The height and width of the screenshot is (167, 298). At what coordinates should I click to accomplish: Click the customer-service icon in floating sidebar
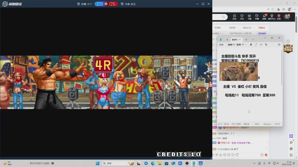coord(291,149)
